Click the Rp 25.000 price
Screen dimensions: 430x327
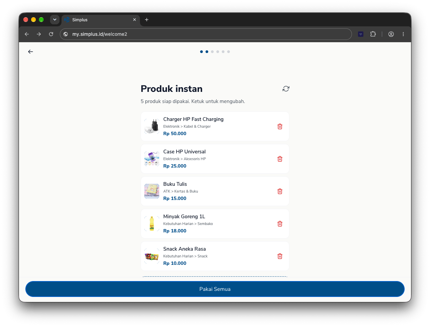[175, 166]
